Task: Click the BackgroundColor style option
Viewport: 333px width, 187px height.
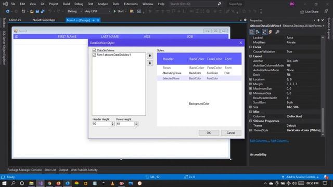Action: click(199, 104)
